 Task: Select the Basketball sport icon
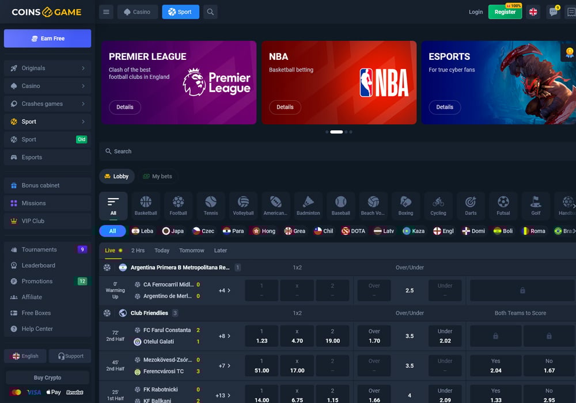click(146, 206)
